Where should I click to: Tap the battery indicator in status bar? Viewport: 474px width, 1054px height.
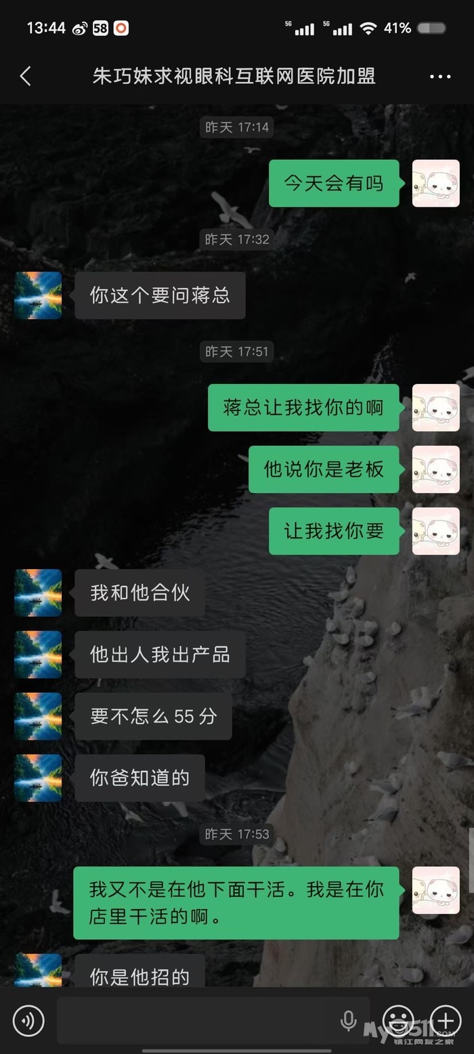pos(431,28)
